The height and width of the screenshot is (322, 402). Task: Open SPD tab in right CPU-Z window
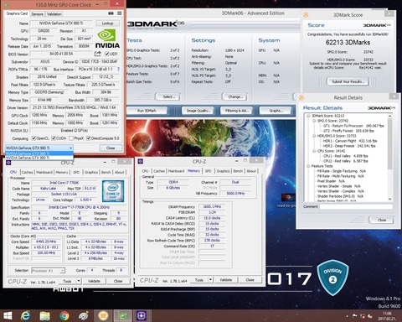[208, 171]
